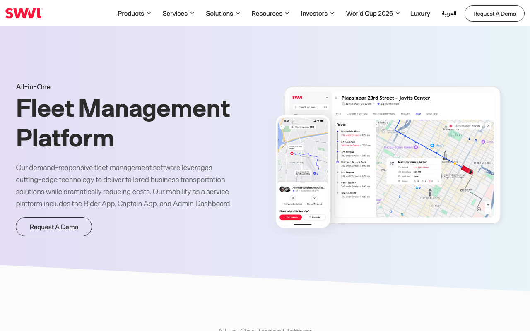Click Request A Demo below the hero text

point(54,227)
